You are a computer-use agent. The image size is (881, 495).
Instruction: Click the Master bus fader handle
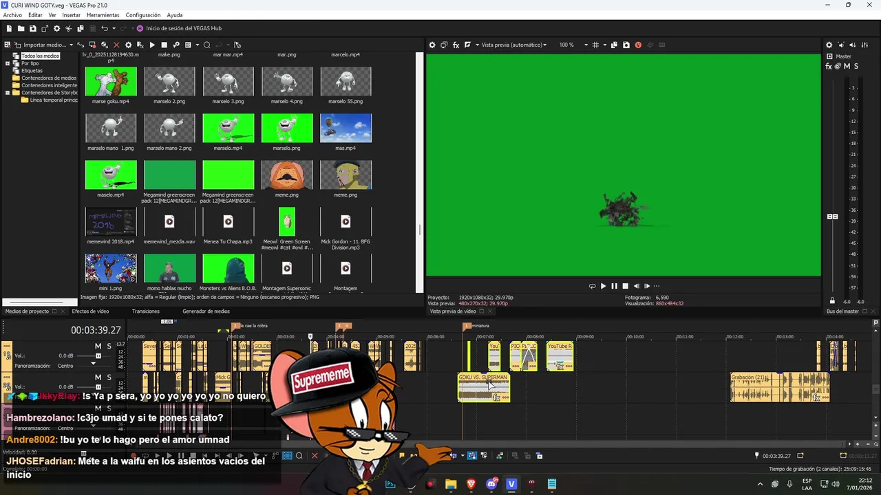[x=832, y=217]
